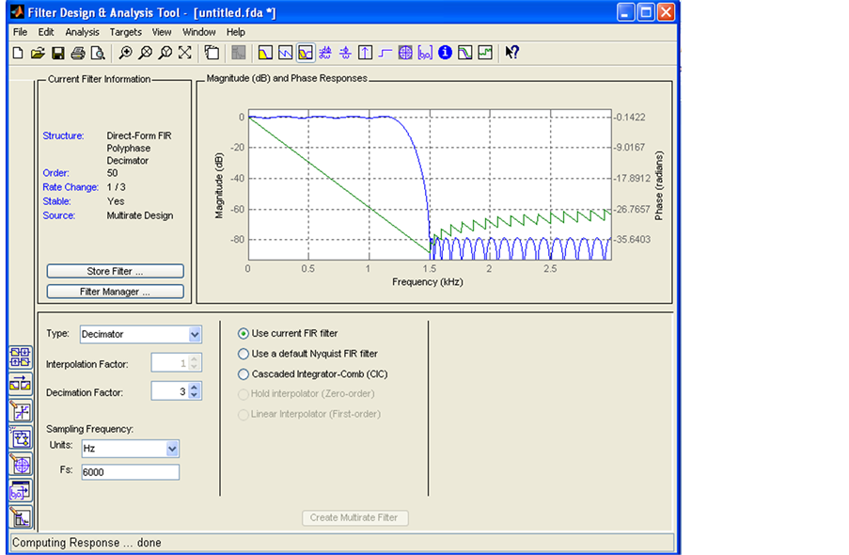
Task: Toggle Magnitude and Phase Responses icon
Action: [x=306, y=53]
